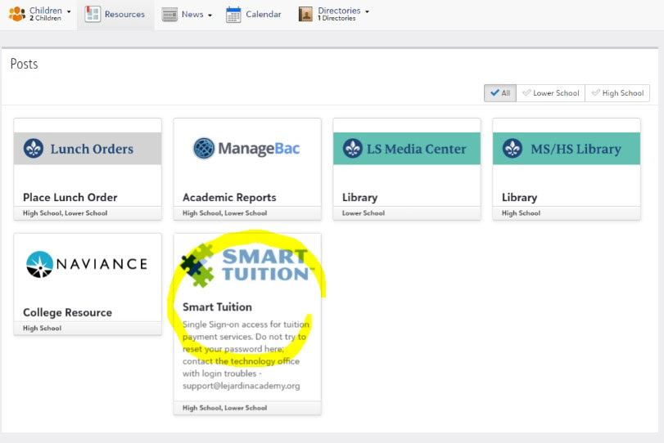Click the ManageBac globe logo

pos(204,148)
